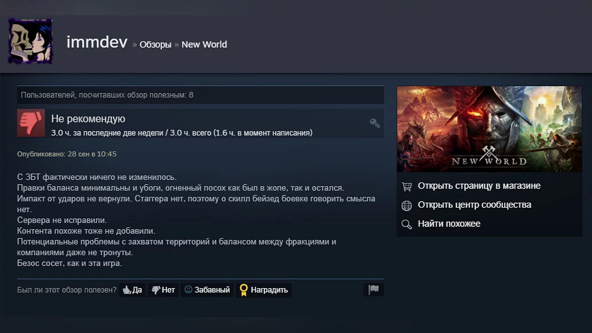Click Наградить award button
592x333 pixels.
click(x=264, y=290)
